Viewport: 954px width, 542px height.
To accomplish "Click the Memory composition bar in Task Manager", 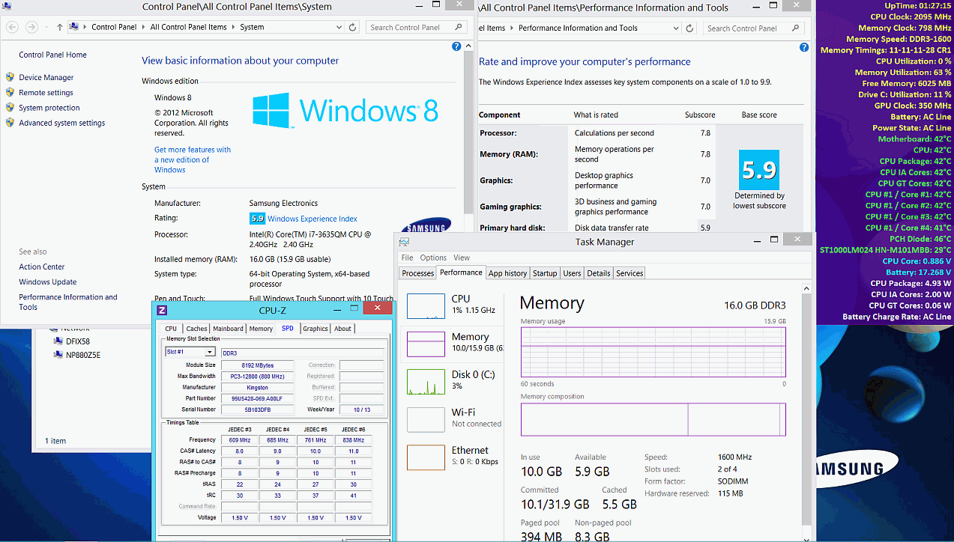I will (653, 419).
